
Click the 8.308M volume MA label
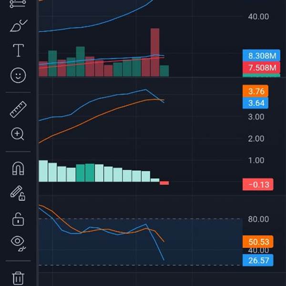coord(261,55)
